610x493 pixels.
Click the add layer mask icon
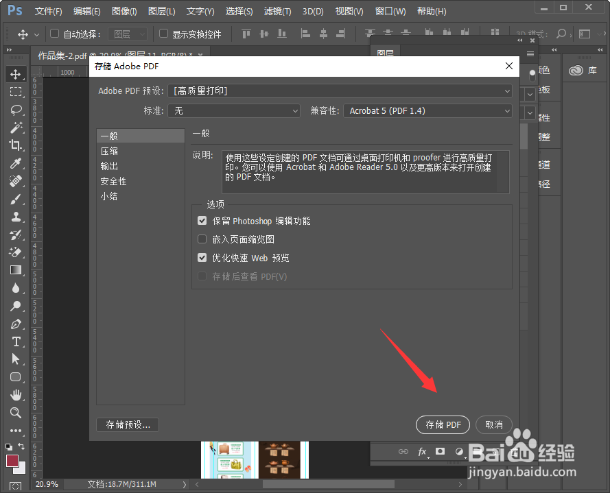coord(440,451)
